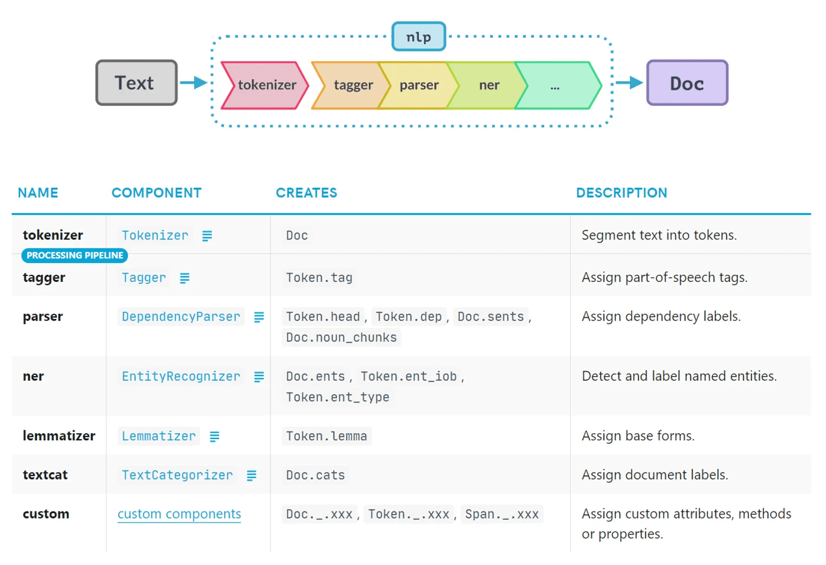Click the nlp label above the pipeline
Image resolution: width=826 pixels, height=565 pixels.
tap(418, 36)
